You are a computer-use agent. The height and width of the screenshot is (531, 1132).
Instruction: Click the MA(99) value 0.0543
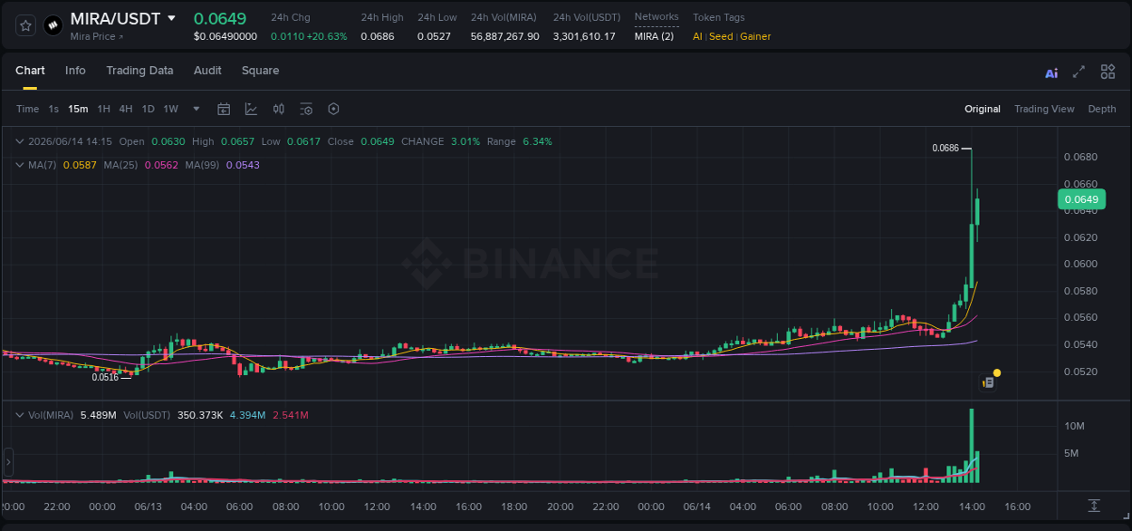point(243,165)
